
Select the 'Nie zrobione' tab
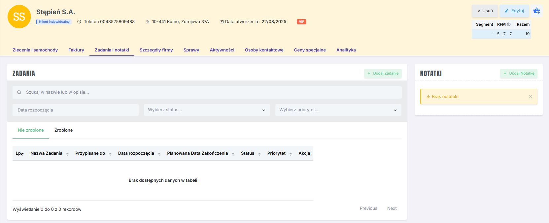pyautogui.click(x=31, y=130)
